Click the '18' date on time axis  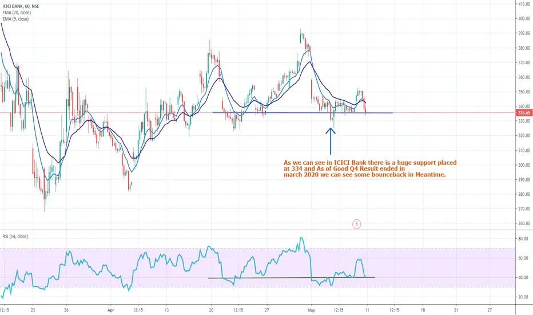click(423, 310)
